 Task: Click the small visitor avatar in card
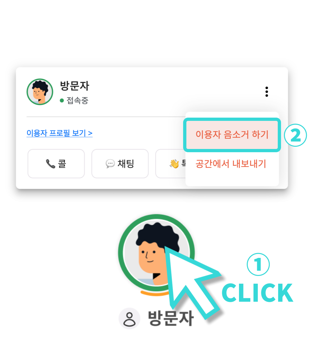(x=40, y=92)
